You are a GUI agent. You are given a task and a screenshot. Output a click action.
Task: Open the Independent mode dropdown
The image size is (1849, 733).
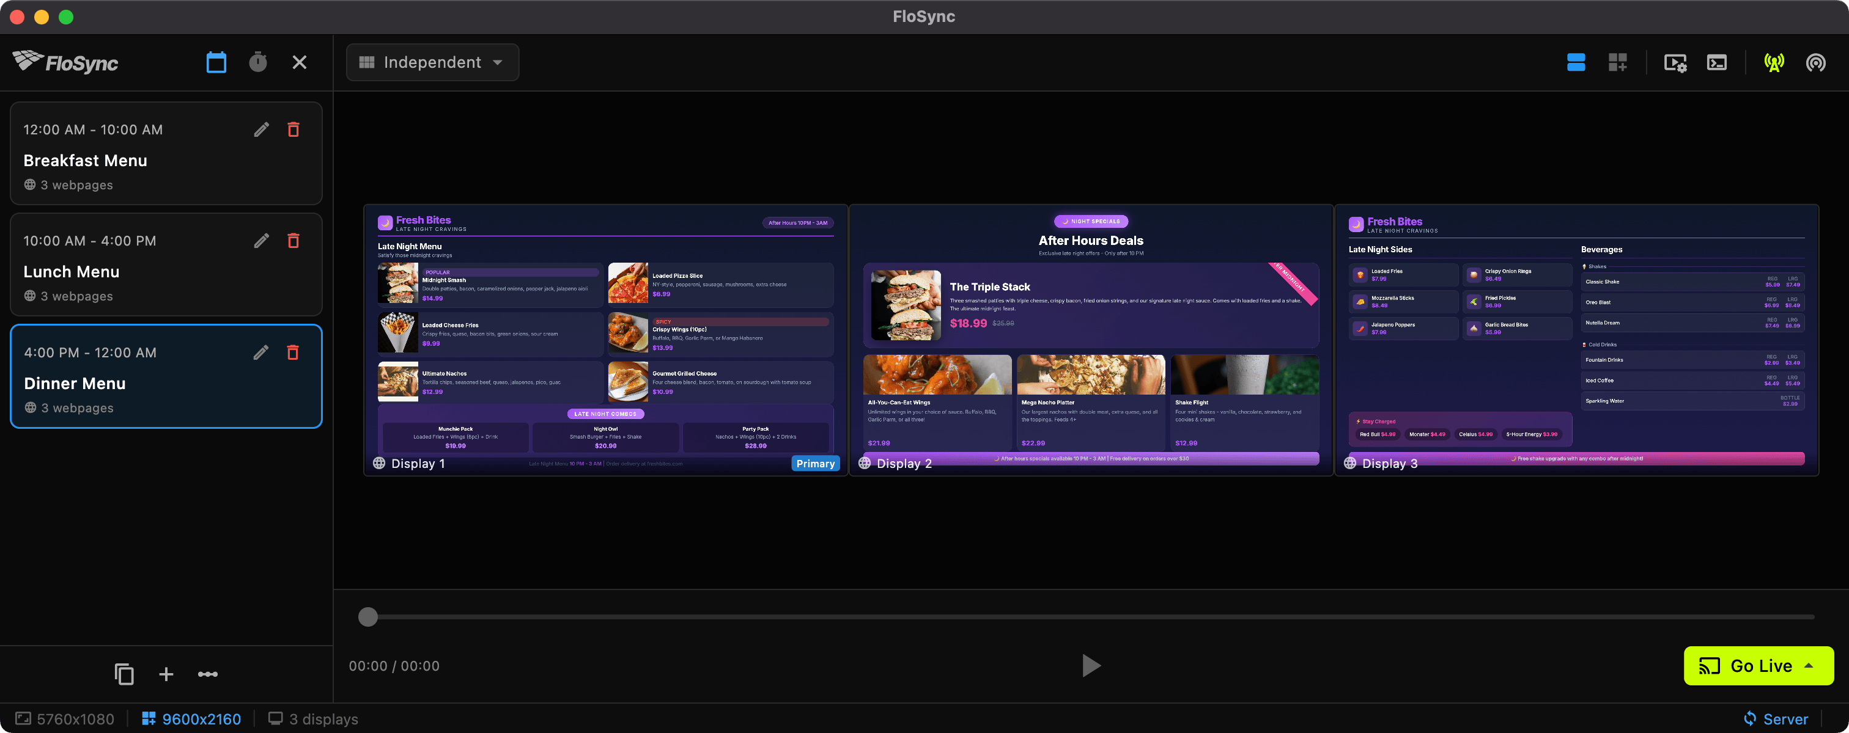(x=432, y=62)
